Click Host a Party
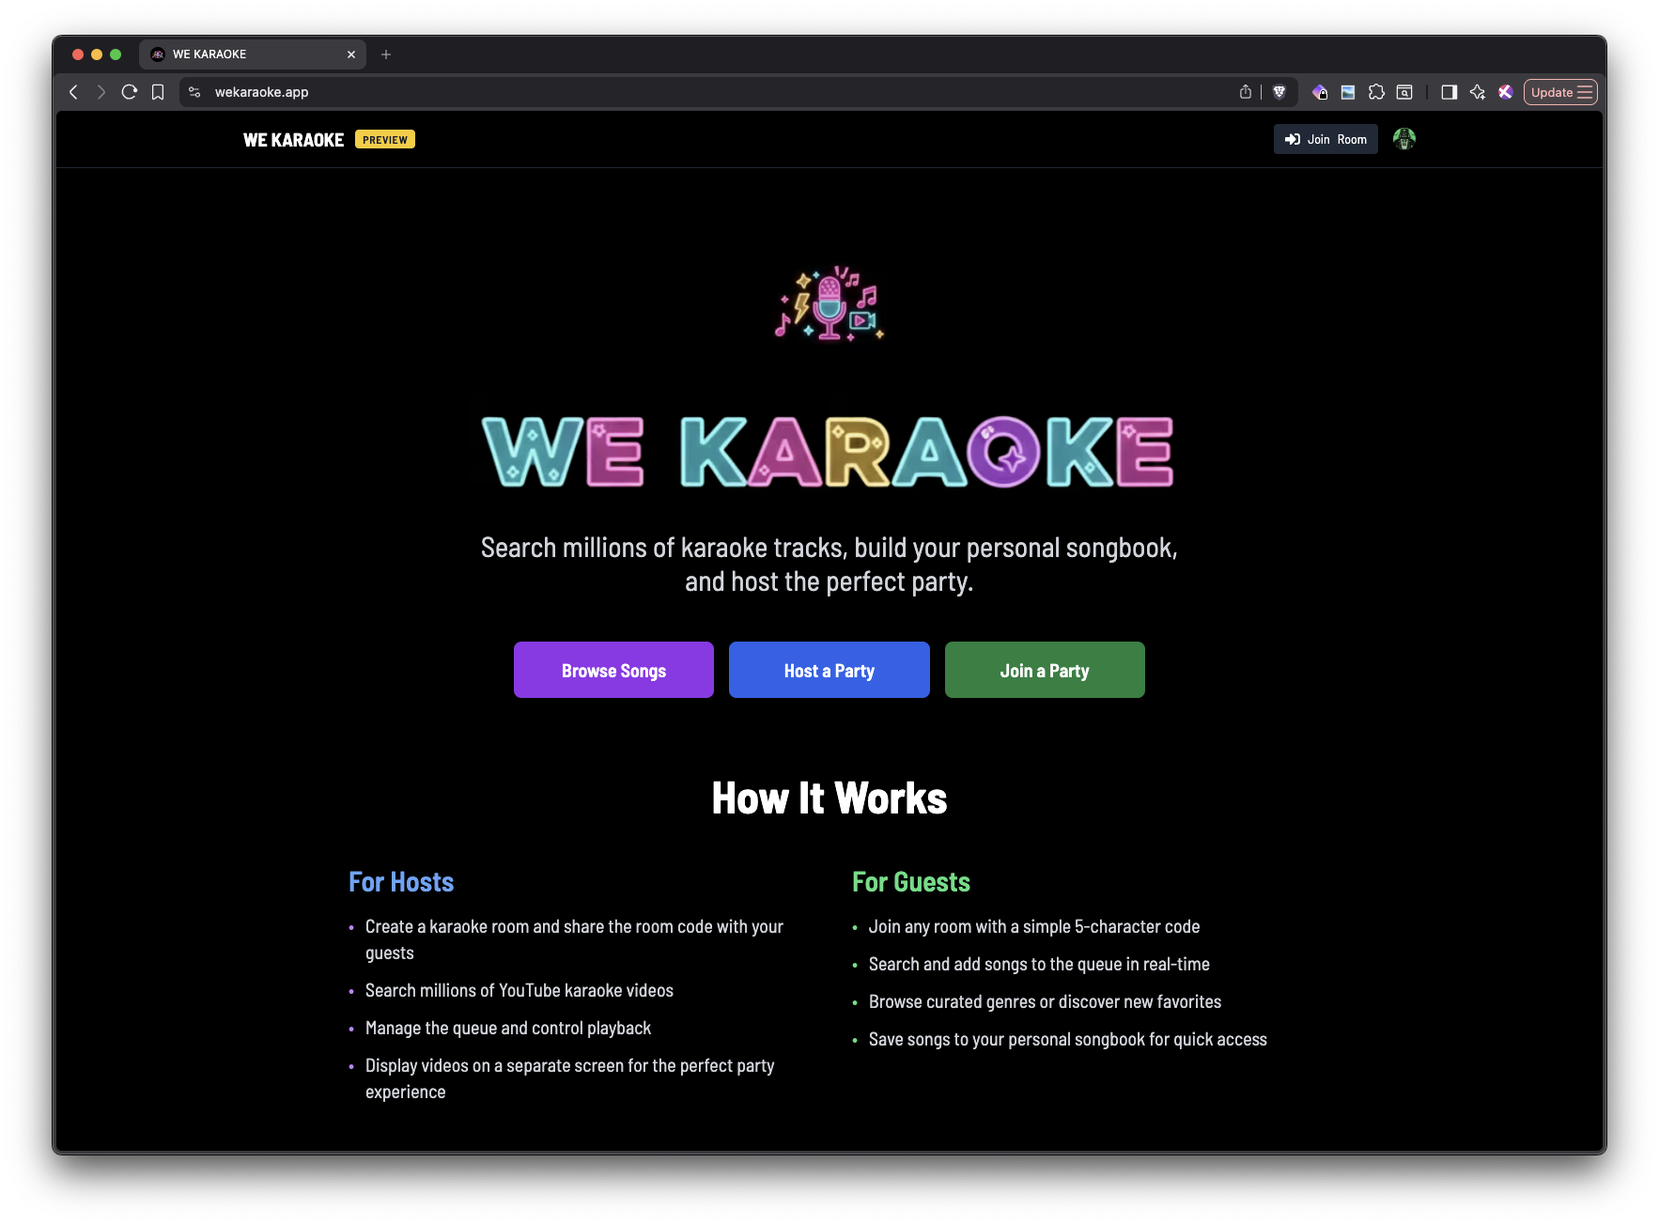Image resolution: width=1659 pixels, height=1224 pixels. coord(829,670)
